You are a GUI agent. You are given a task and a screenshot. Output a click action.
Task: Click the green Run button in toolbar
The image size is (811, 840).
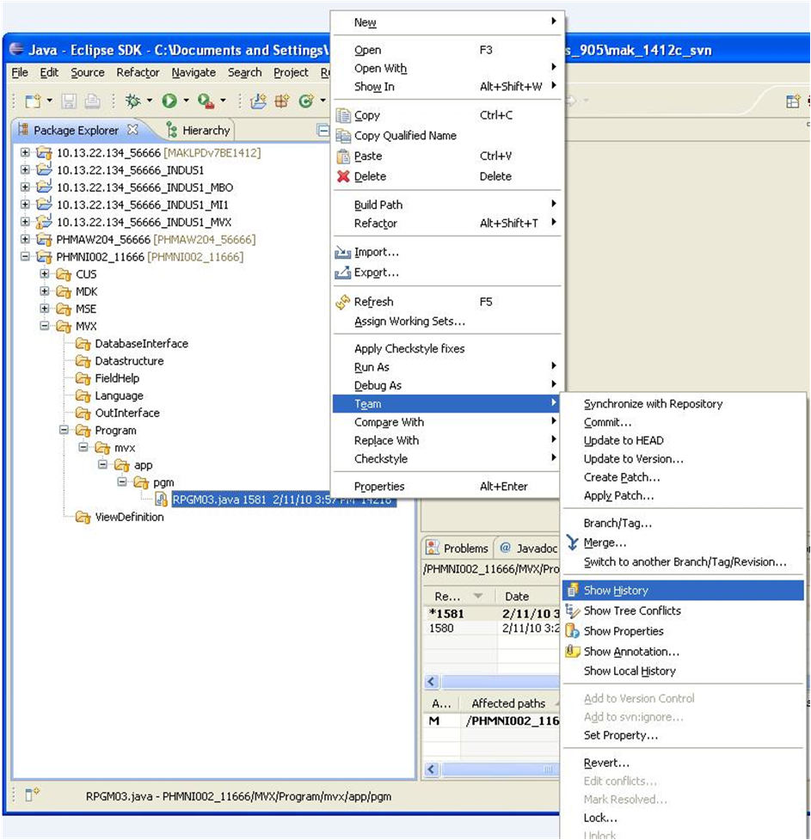pos(169,101)
